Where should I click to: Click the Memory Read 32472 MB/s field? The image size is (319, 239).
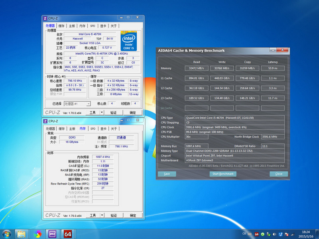(197, 68)
